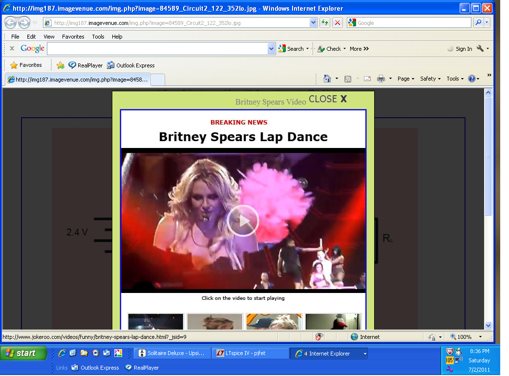Screen dimensions: 509x376
Task: Switch to Solitaire Deluxe taskbar button
Action: (x=172, y=353)
